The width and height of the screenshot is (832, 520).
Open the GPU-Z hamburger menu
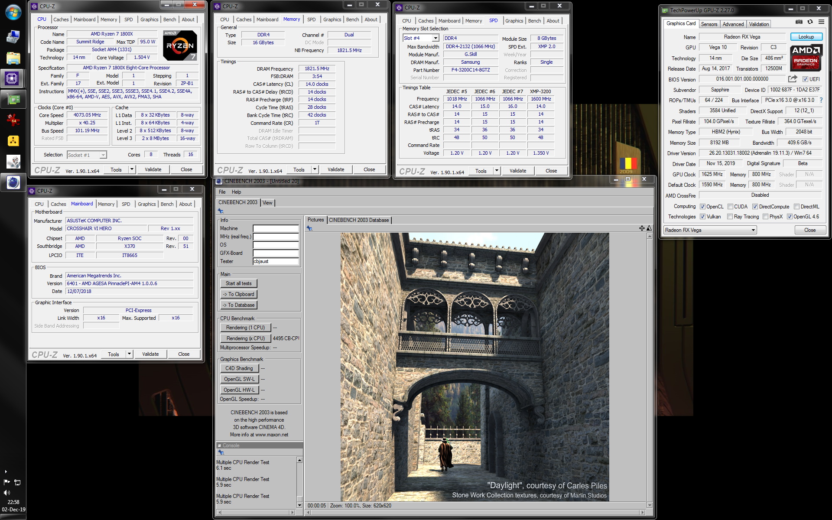click(821, 22)
